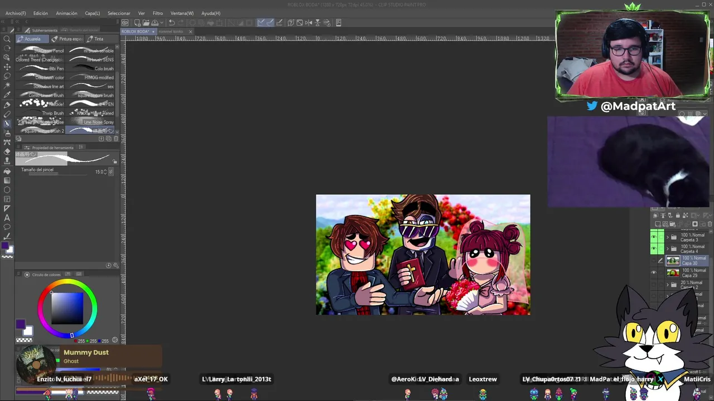Hide the Carpeta 4 folder eye

click(x=654, y=249)
